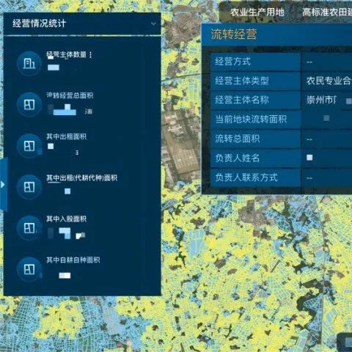Click the plot icon beside 其中入股面积

point(29,228)
